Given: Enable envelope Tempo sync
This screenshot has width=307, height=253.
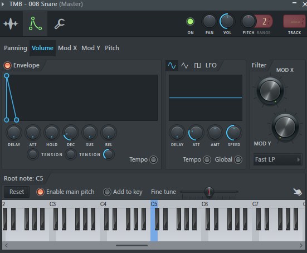Looking at the screenshot, I should coord(154,159).
